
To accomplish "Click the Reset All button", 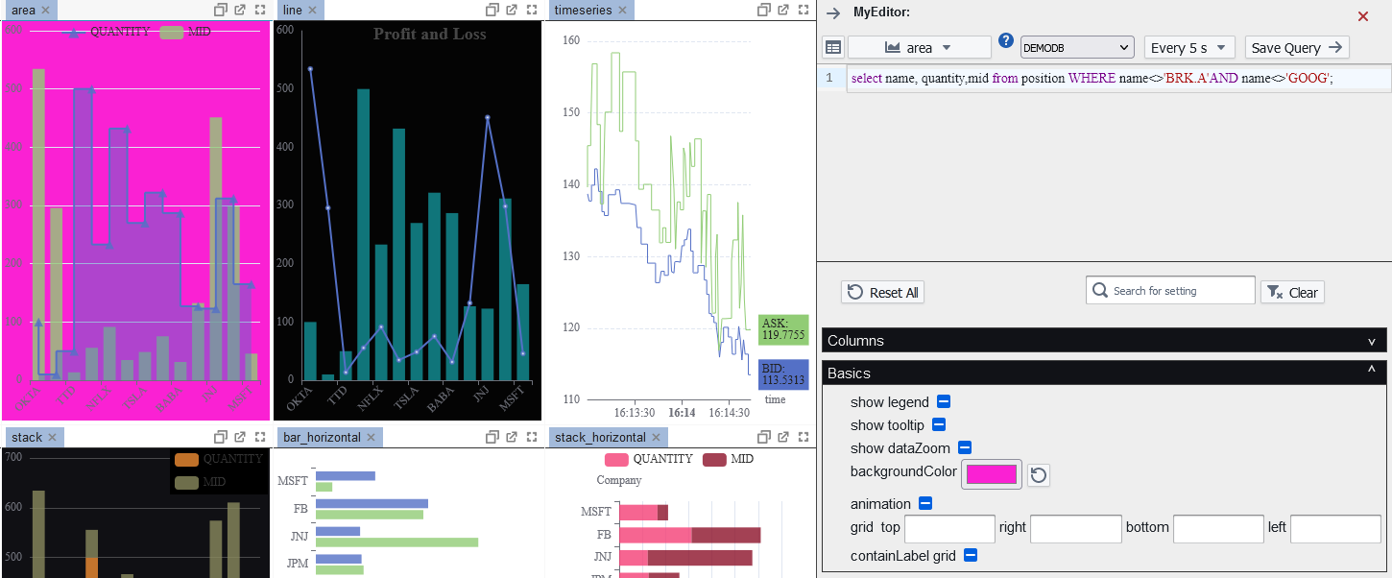I will (883, 292).
